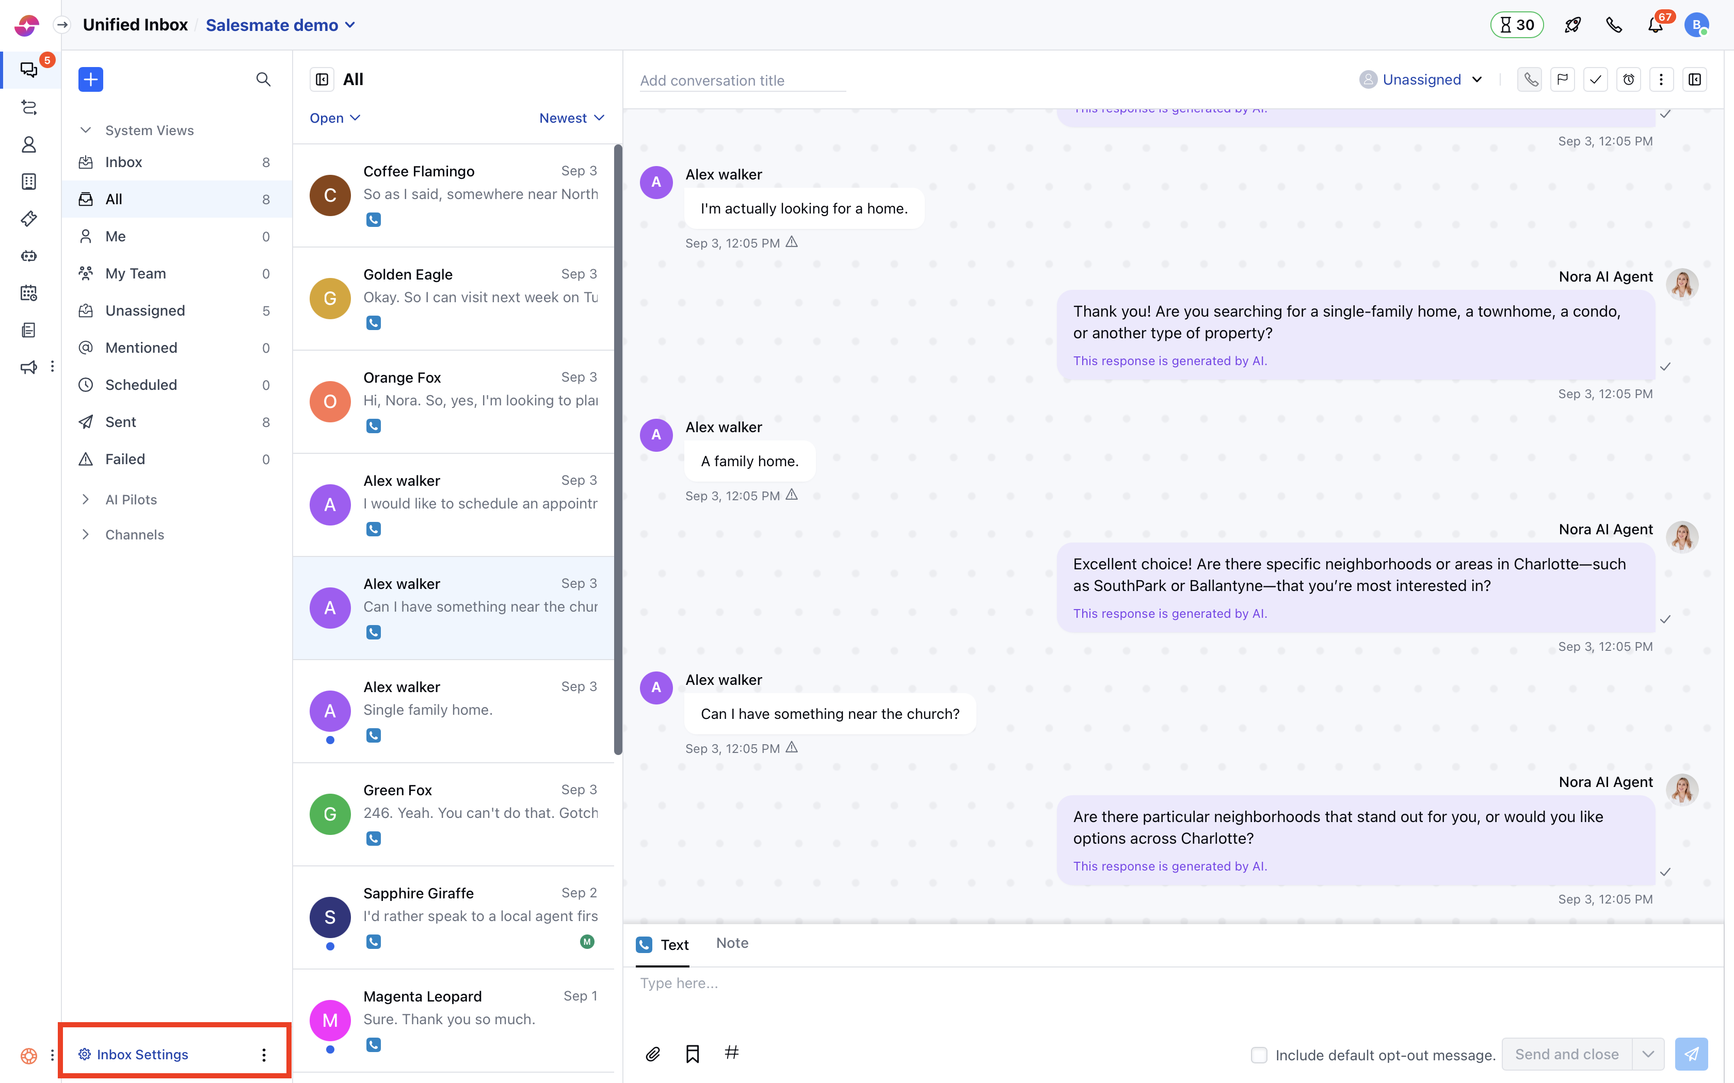
Task: Open the Sequences icon in the left sidebar
Action: [29, 107]
